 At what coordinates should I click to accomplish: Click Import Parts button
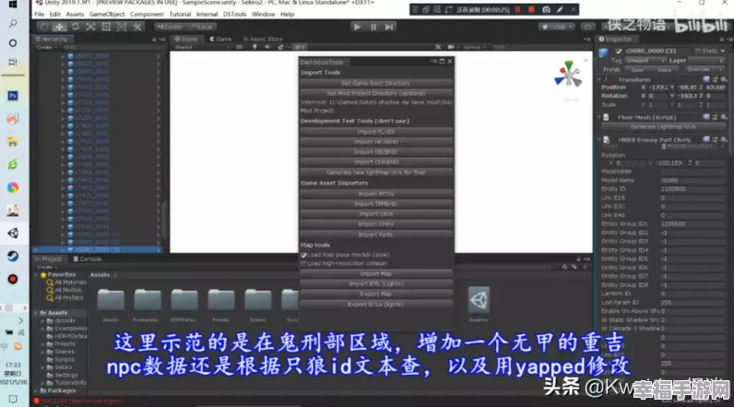click(376, 234)
